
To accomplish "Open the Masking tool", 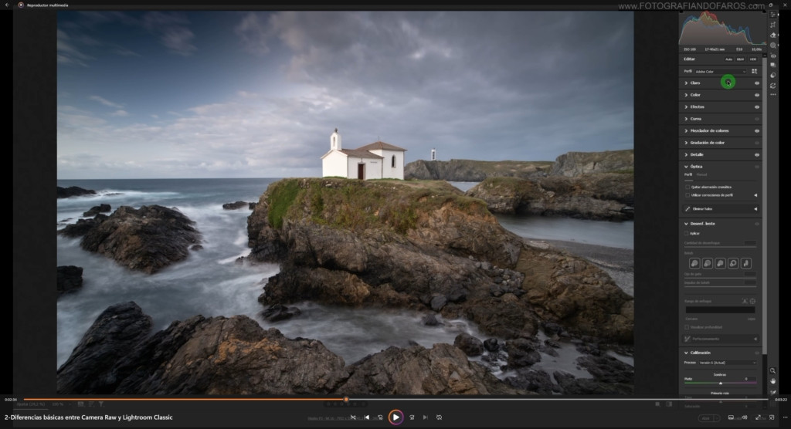I will click(772, 46).
